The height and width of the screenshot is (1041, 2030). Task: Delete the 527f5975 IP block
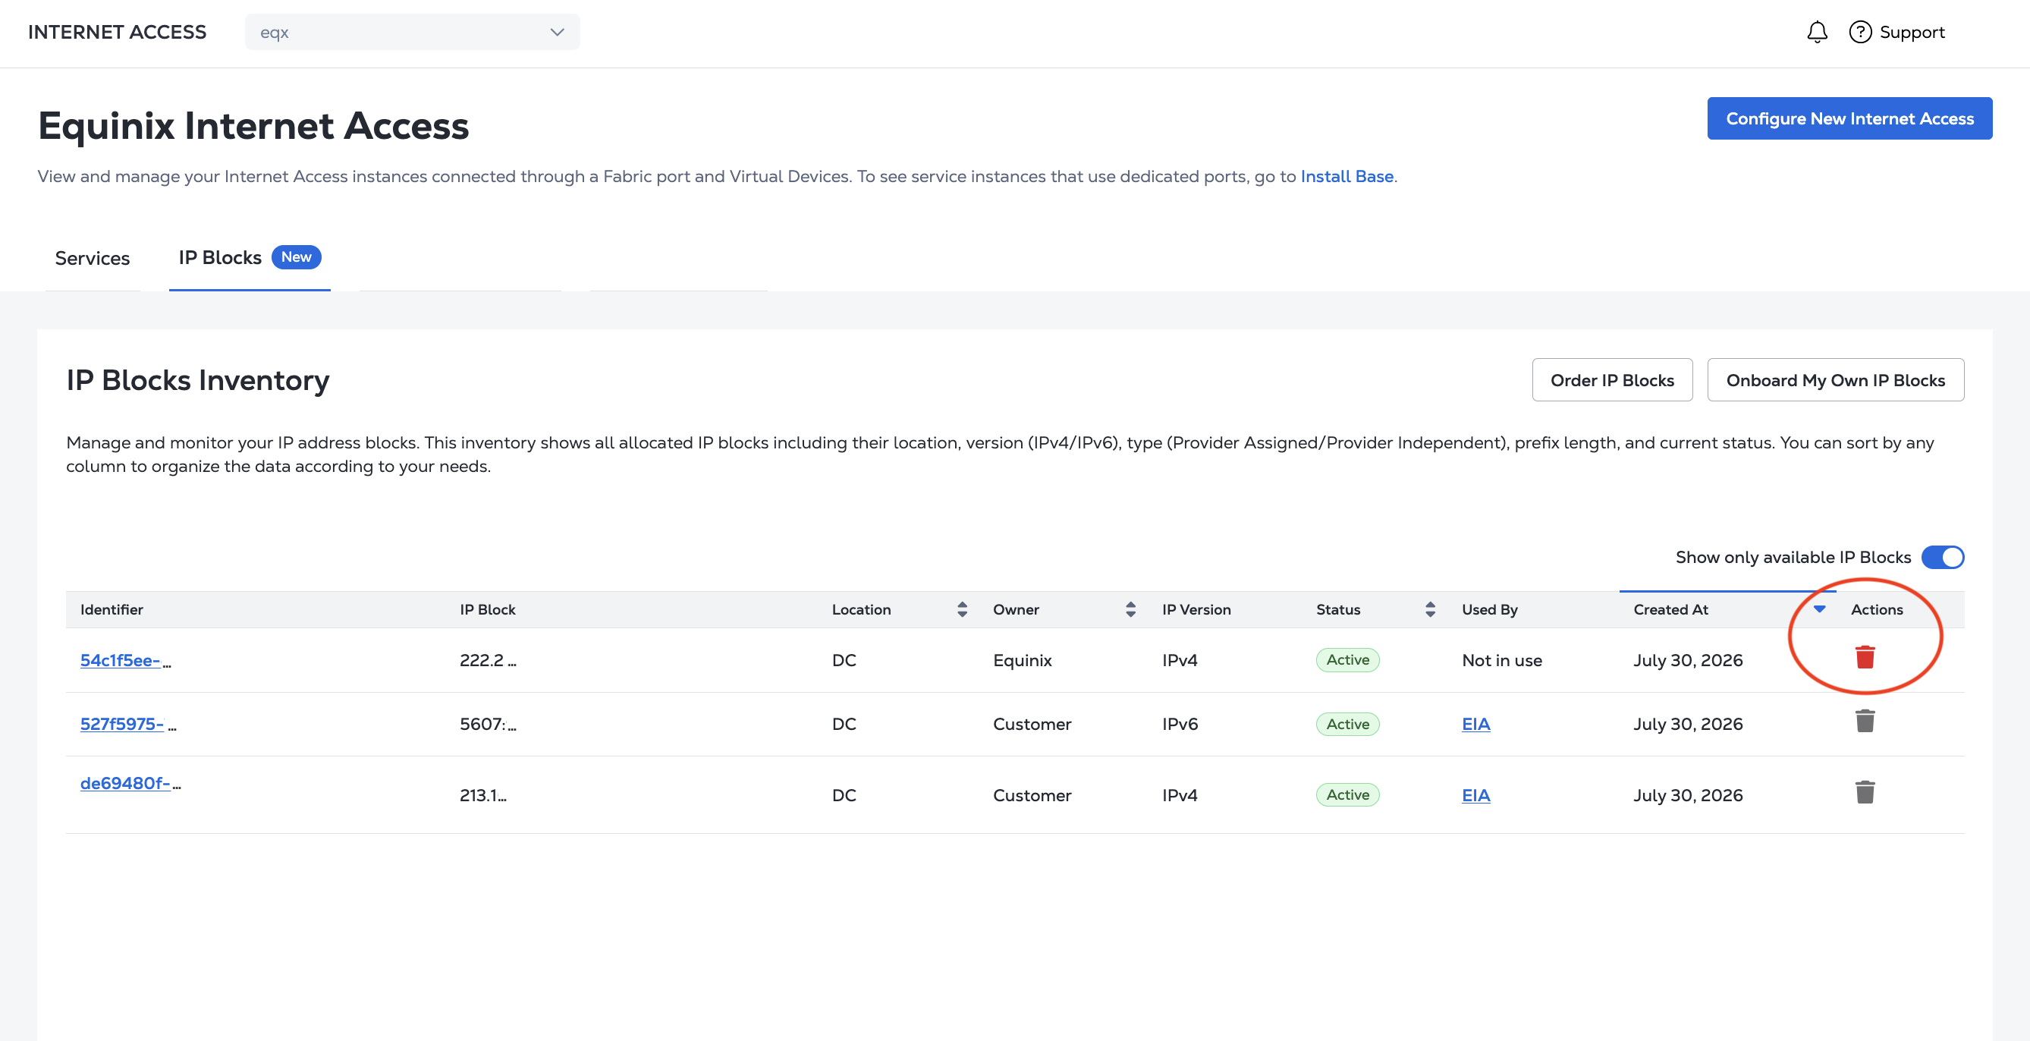click(1865, 721)
